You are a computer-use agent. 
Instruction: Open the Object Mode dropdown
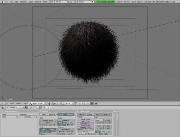tap(38, 103)
